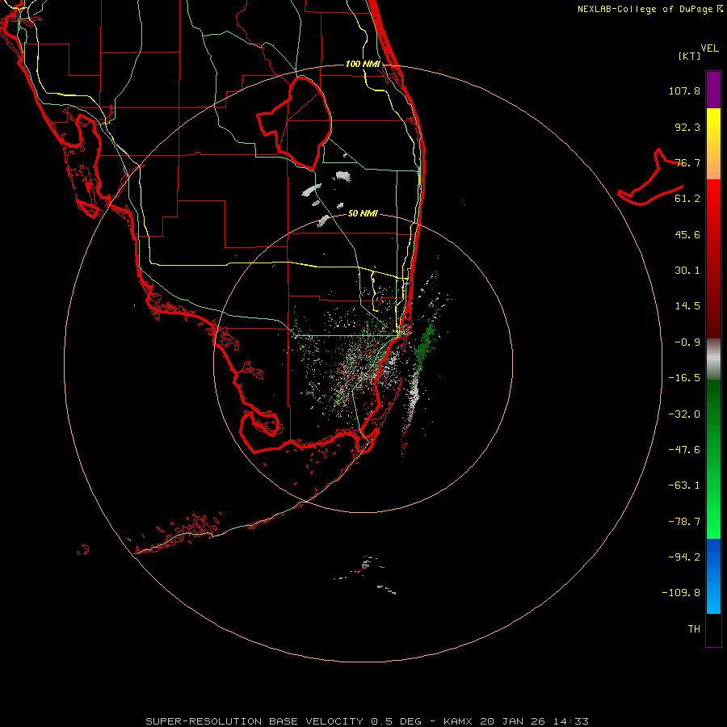Select the 107.8 scale value
Screen dimensions: 727x727
[x=684, y=91]
